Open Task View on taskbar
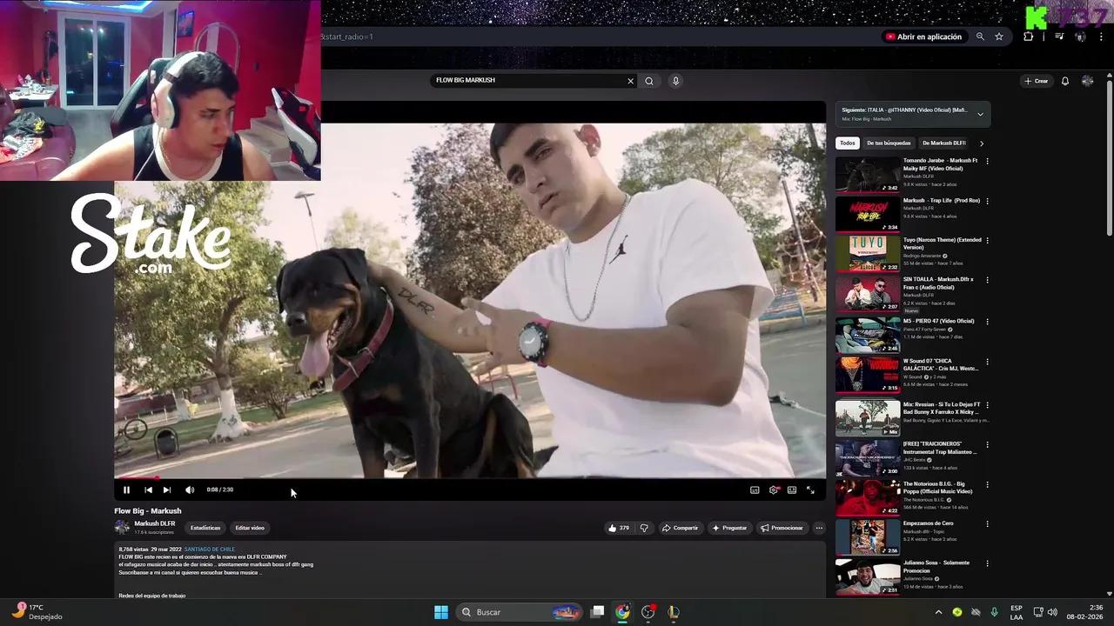The width and height of the screenshot is (1114, 626). click(x=597, y=612)
